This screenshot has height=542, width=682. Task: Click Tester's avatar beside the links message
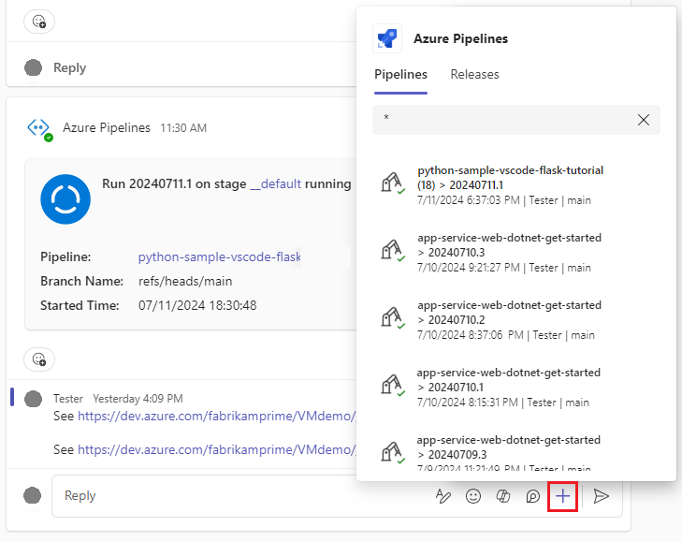33,399
